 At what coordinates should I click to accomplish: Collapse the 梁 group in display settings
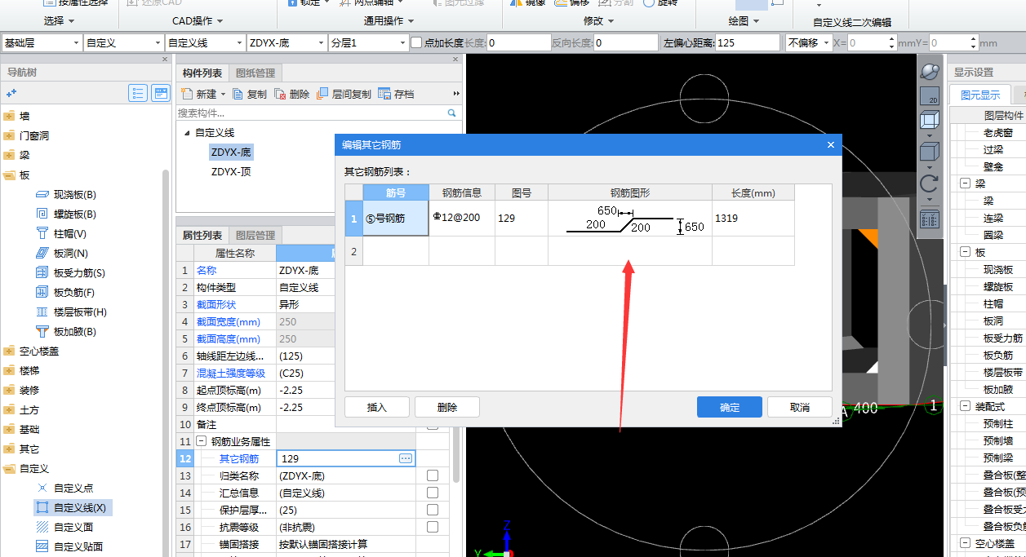pos(966,183)
